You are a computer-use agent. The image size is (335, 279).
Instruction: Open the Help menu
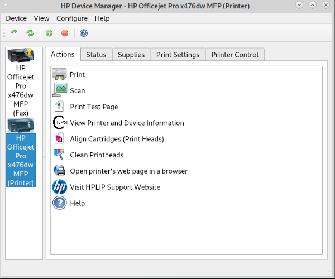click(102, 18)
